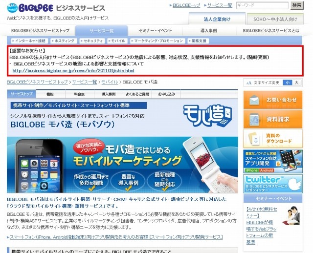Open the BIGLOBEビジネスサービスとは nav item

(271, 31)
